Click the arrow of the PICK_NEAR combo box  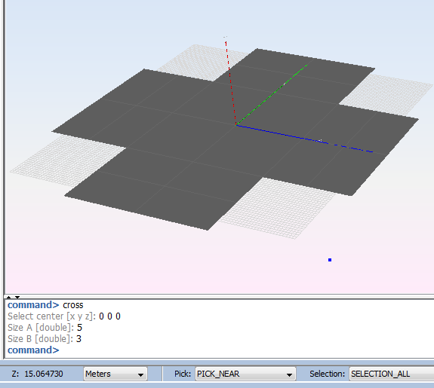[289, 374]
